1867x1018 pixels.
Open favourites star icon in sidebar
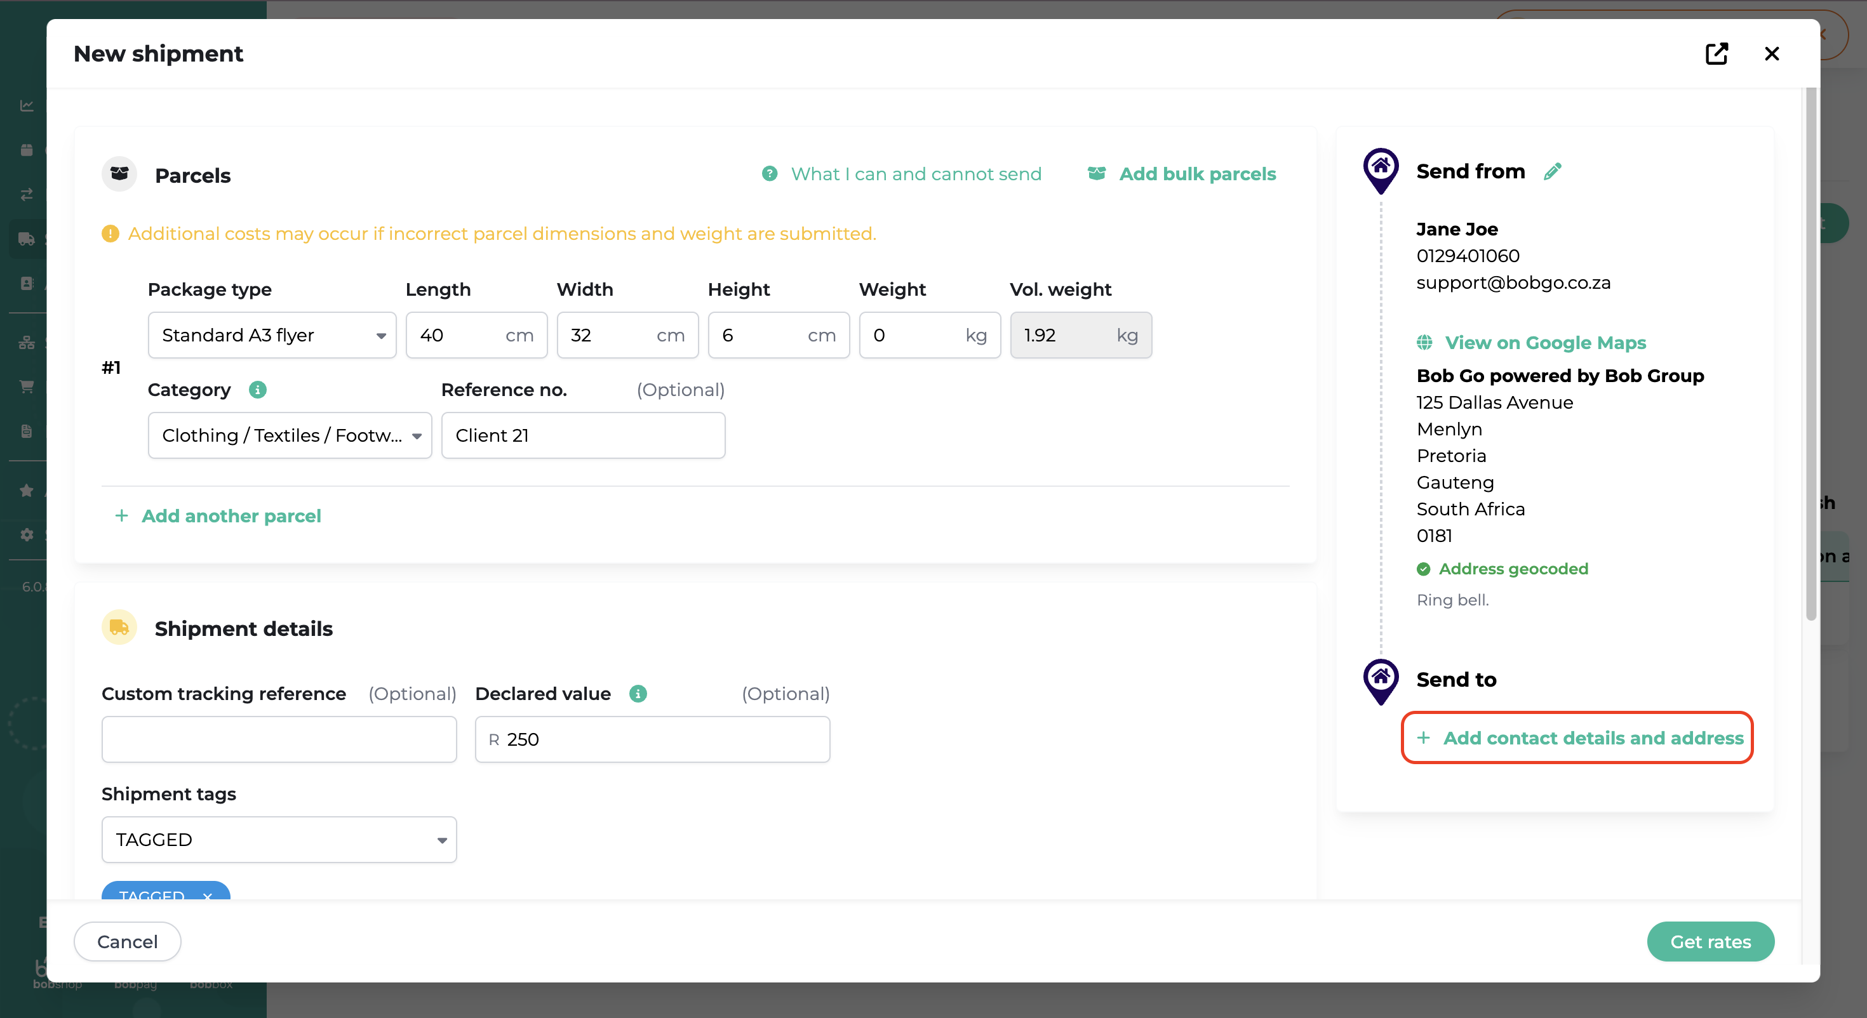coord(27,491)
